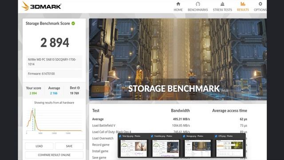Click 62 µs access time value
This screenshot has width=284, height=160.
[244, 119]
